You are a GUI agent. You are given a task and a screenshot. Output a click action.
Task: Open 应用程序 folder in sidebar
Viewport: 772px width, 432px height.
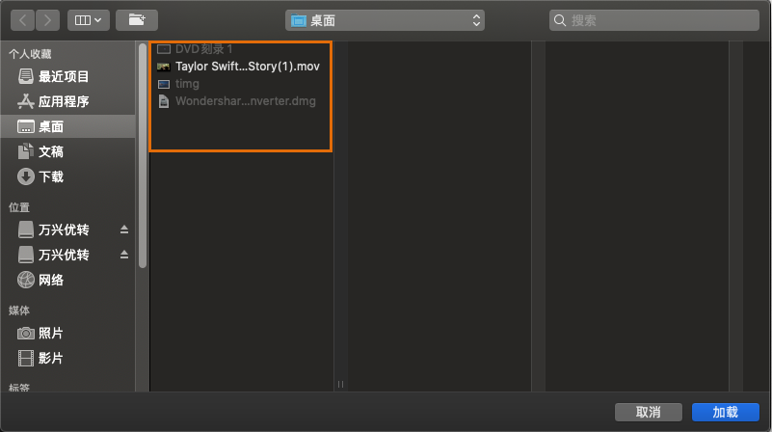[x=64, y=102]
